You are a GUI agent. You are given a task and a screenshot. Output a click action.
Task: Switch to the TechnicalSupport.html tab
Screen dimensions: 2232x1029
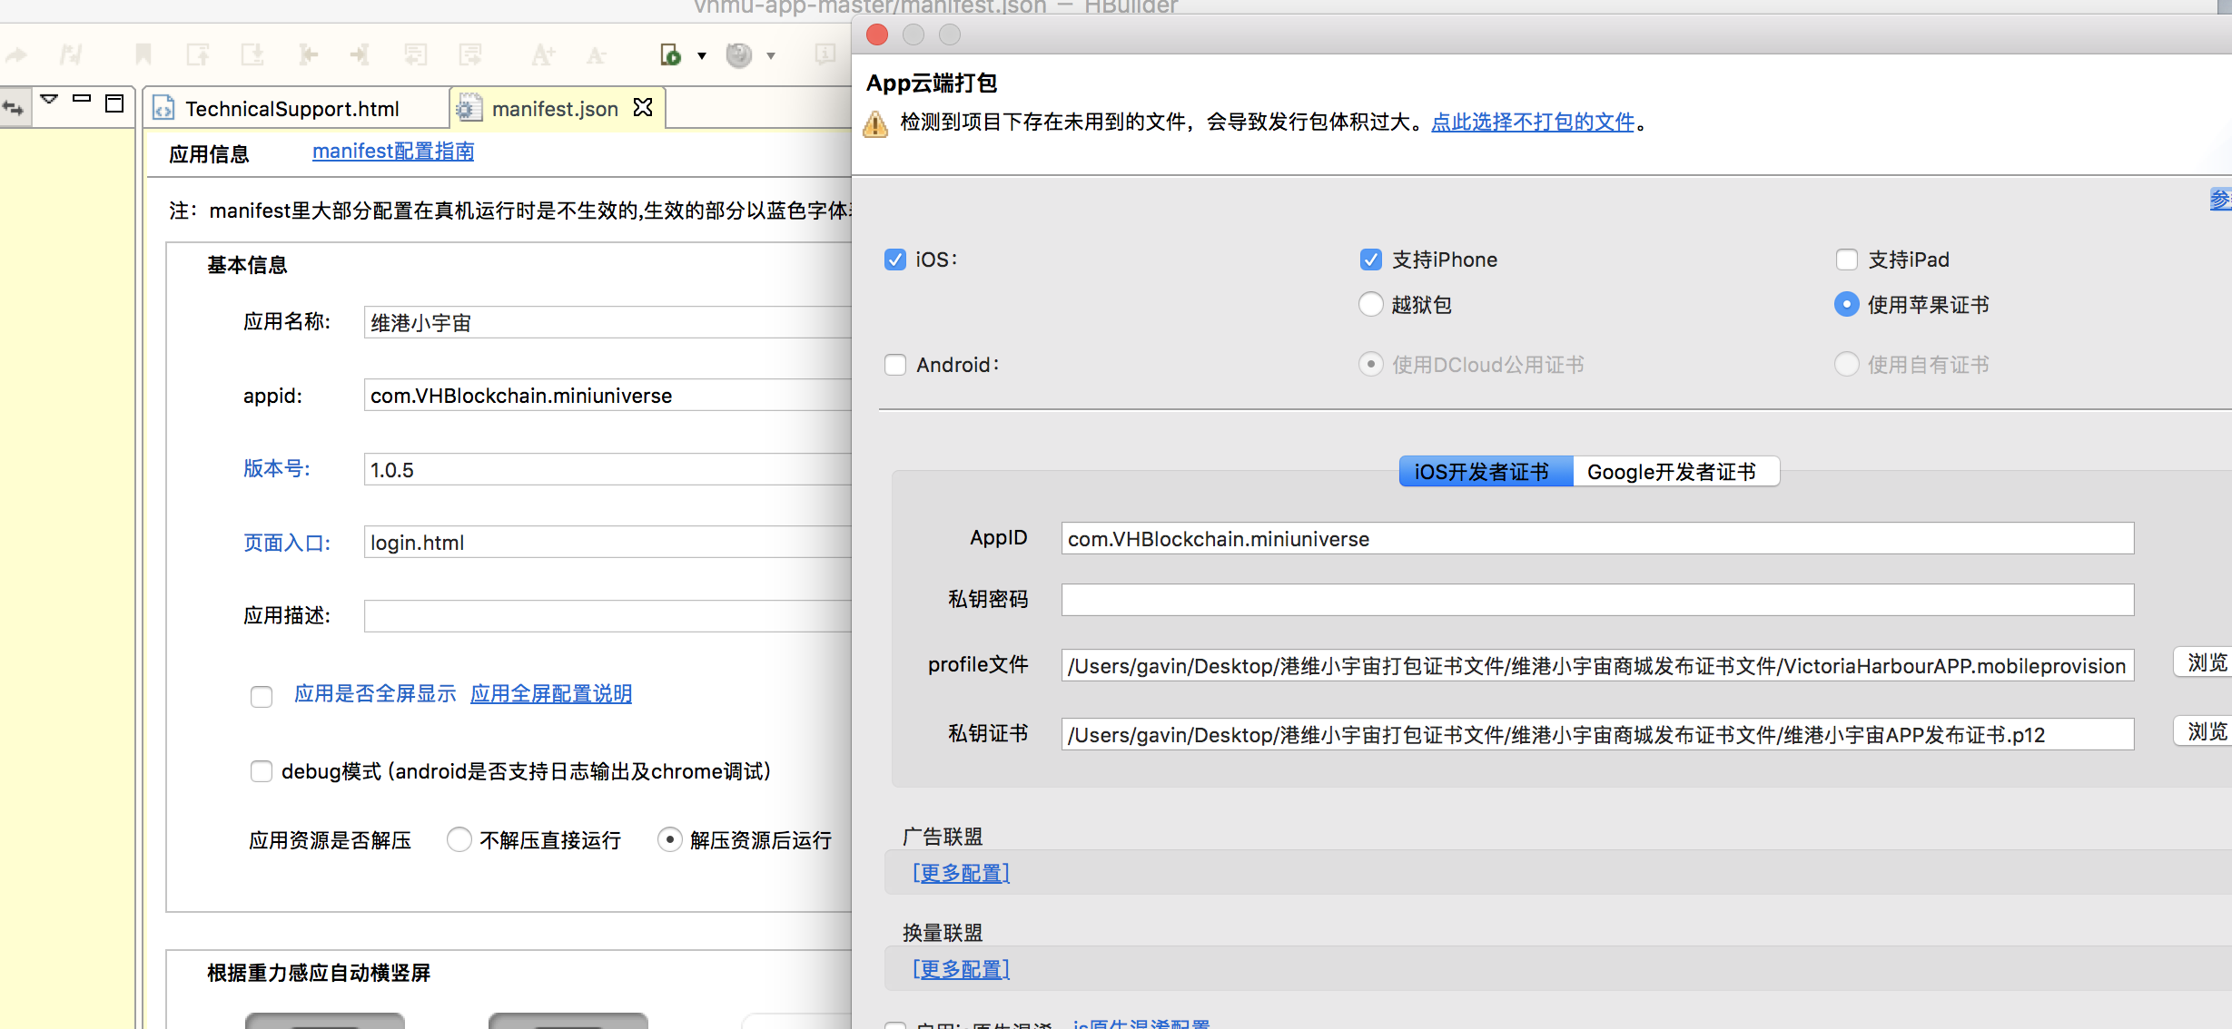point(292,109)
